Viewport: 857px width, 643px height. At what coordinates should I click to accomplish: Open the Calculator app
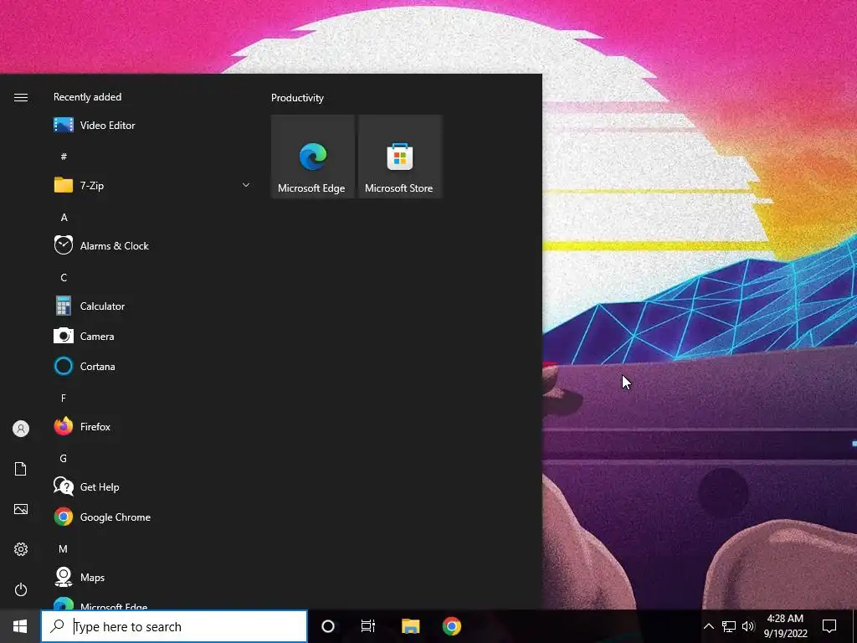[x=152, y=306]
